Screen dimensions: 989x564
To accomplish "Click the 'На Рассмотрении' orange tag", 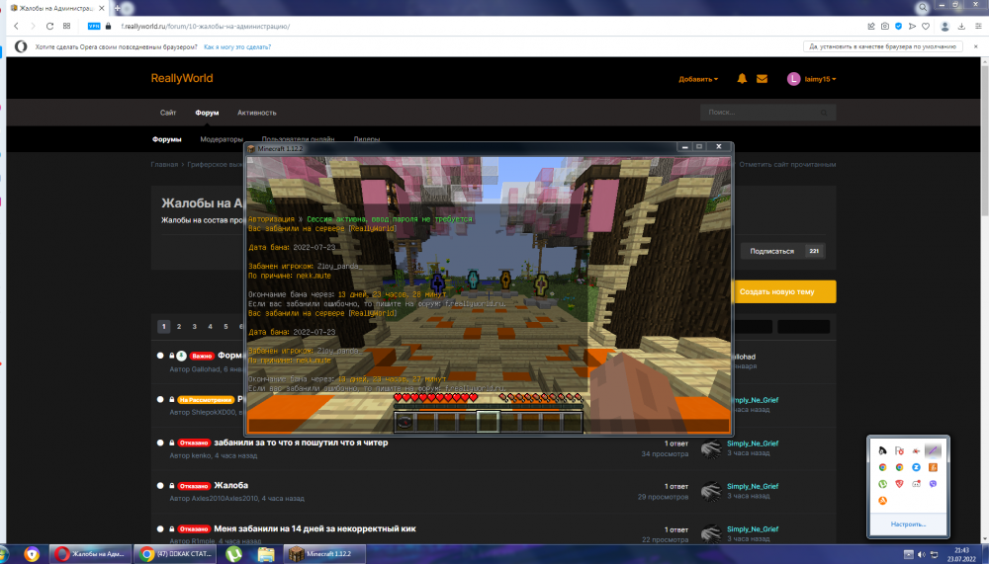I will 206,399.
